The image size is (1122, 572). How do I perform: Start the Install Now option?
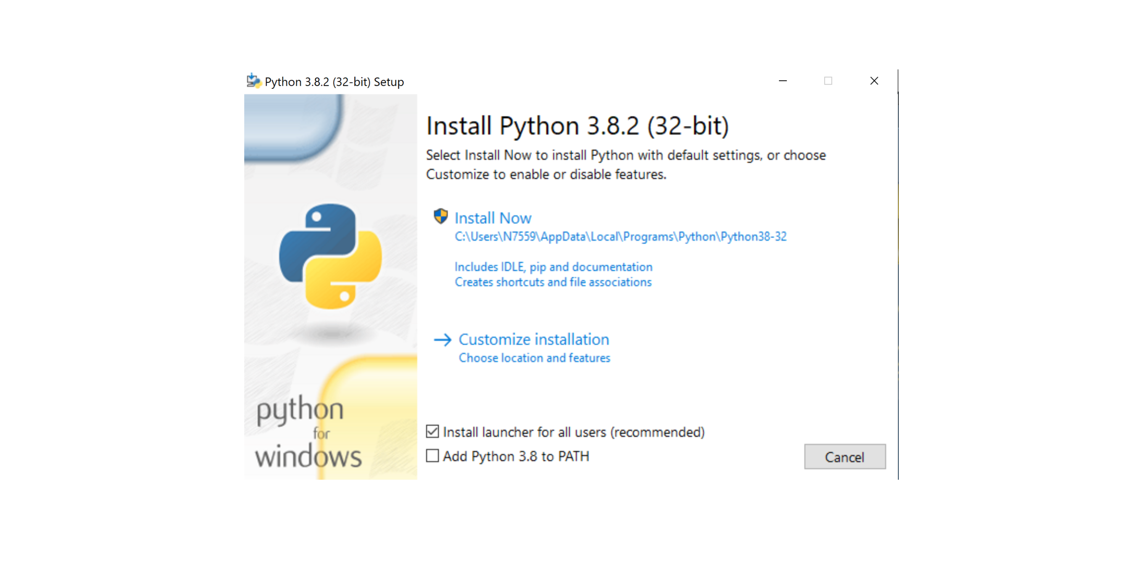(x=493, y=218)
